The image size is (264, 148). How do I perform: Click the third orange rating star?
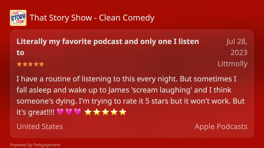click(30, 64)
